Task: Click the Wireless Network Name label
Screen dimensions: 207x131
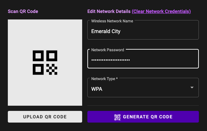Action: 113,21
